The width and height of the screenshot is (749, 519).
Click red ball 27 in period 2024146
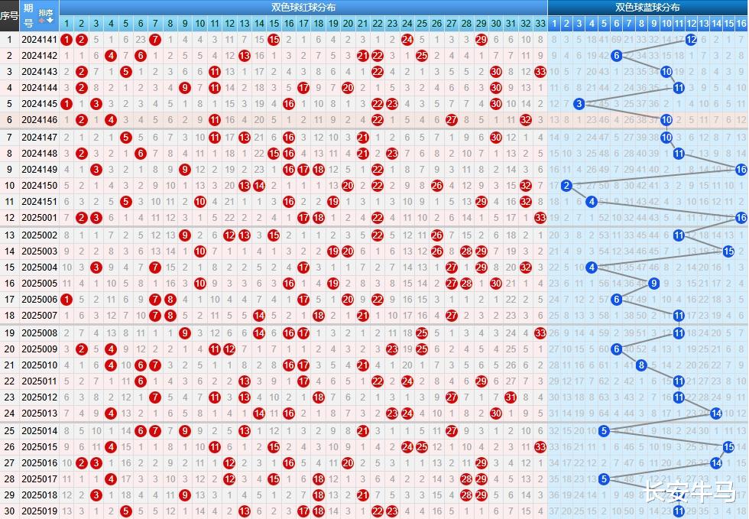[x=452, y=120]
